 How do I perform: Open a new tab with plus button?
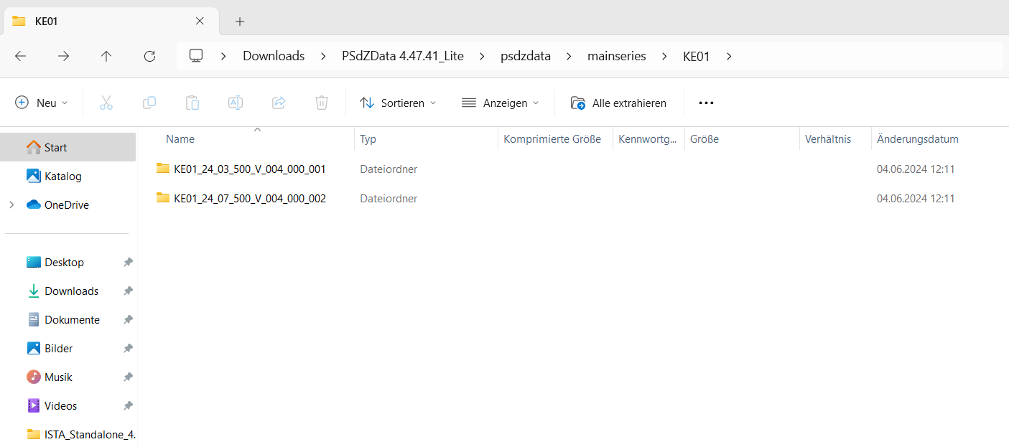[240, 22]
